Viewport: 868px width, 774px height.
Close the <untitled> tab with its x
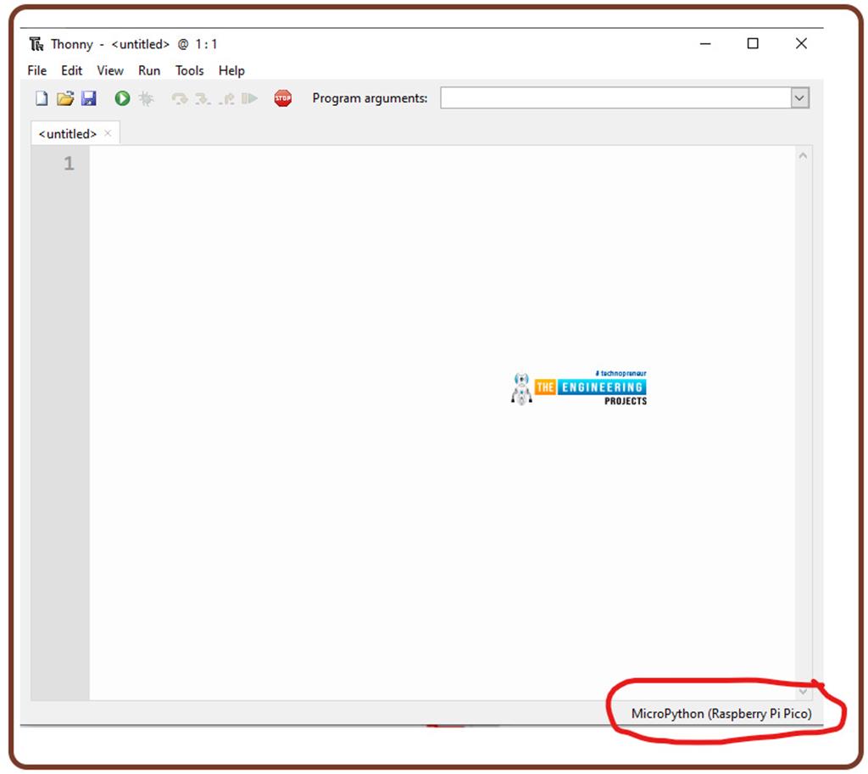[x=108, y=133]
